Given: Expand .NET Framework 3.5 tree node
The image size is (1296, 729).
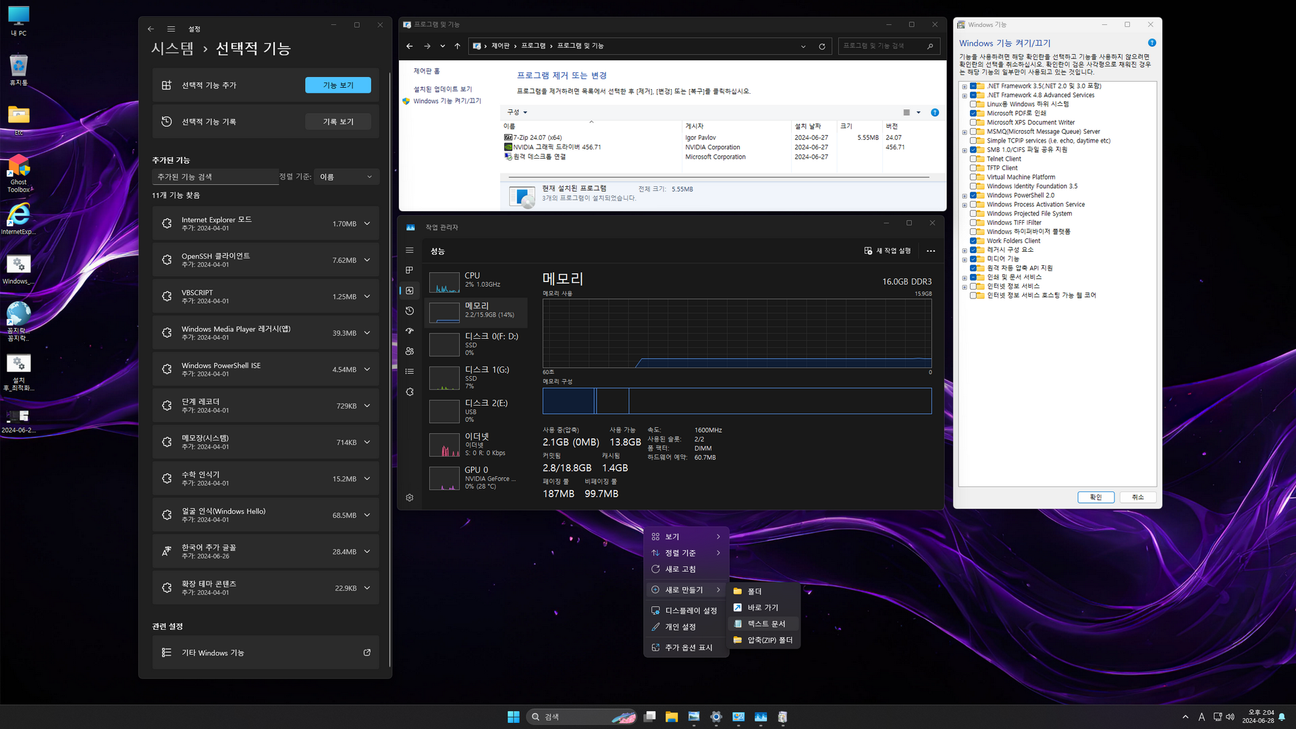Looking at the screenshot, I should point(965,86).
